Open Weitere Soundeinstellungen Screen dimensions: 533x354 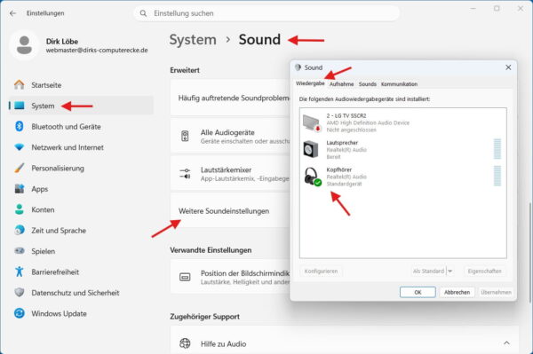(x=230, y=211)
